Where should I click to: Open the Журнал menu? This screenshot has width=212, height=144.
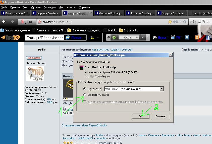coord(35,7)
